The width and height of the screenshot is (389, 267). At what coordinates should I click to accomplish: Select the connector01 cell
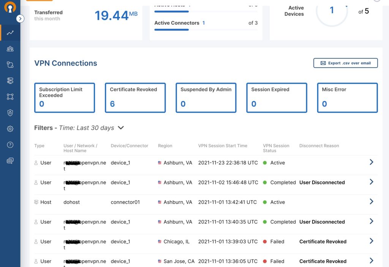(x=125, y=202)
